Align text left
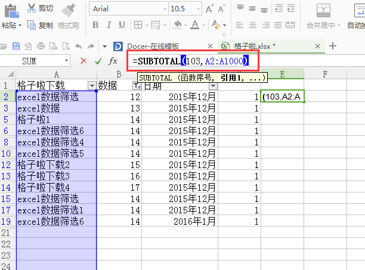 (x=240, y=25)
